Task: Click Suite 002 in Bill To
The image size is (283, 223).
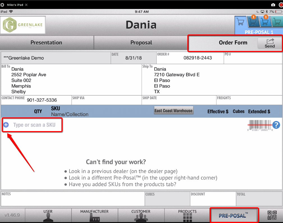Action: (21, 80)
